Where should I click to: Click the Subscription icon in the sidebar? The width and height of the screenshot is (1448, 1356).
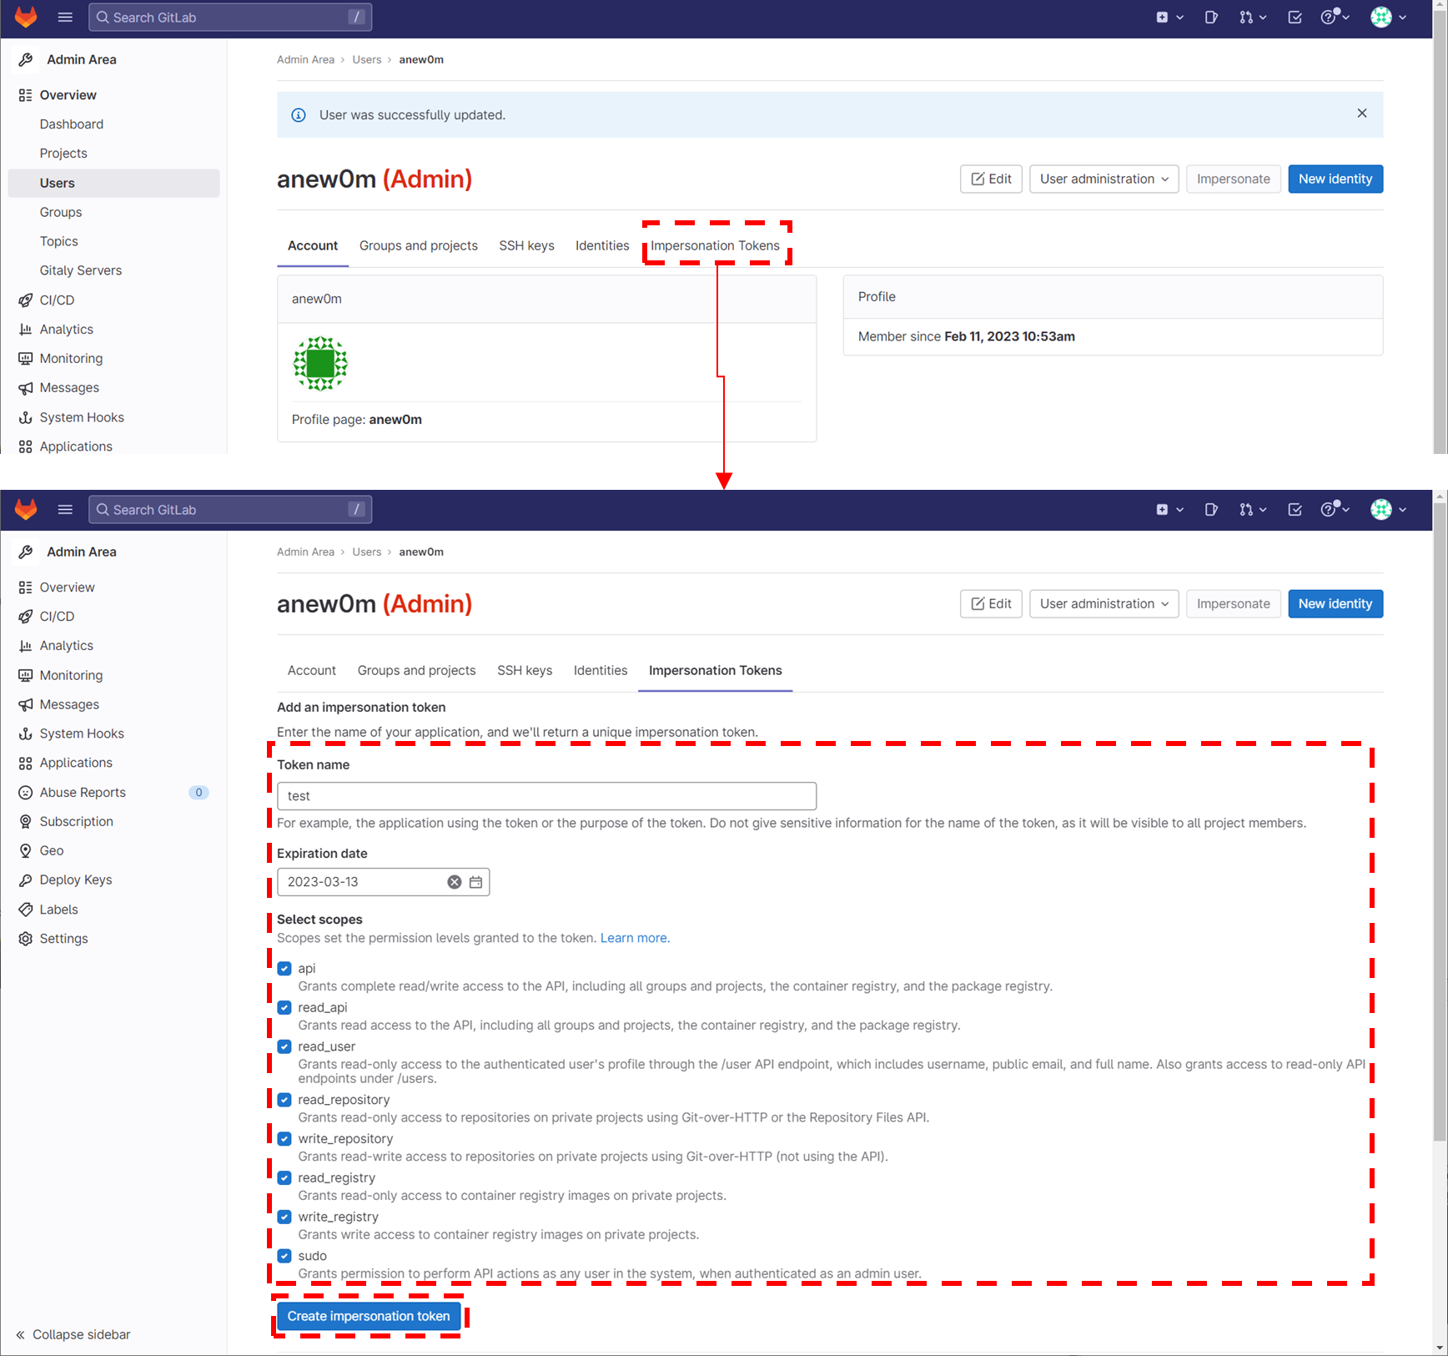click(26, 821)
